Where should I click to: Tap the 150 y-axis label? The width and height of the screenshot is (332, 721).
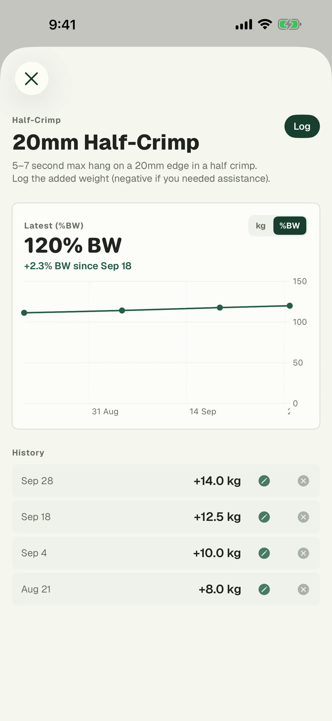coord(300,281)
